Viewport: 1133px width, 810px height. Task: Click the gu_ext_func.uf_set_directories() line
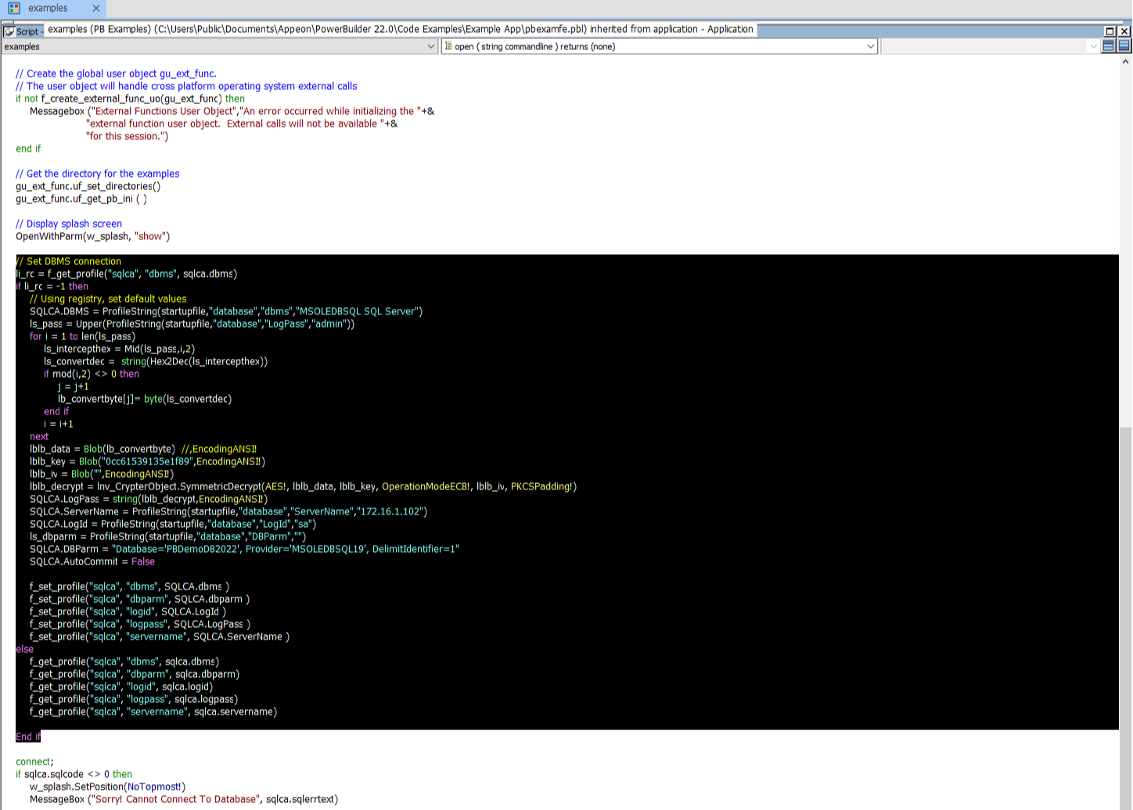pos(86,185)
